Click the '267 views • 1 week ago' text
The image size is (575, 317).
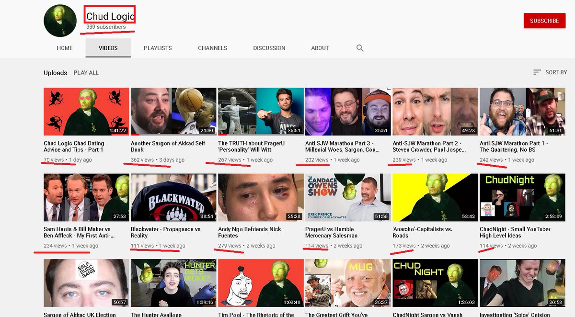point(245,160)
